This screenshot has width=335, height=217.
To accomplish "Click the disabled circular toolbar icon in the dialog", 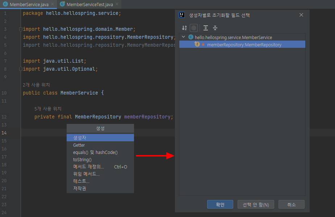I will pos(194,28).
